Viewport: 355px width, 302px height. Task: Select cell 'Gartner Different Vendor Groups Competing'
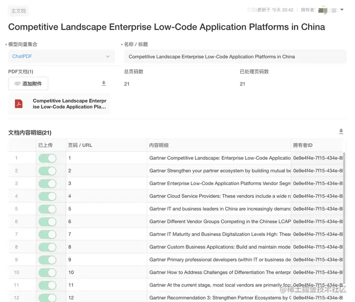pyautogui.click(x=219, y=222)
